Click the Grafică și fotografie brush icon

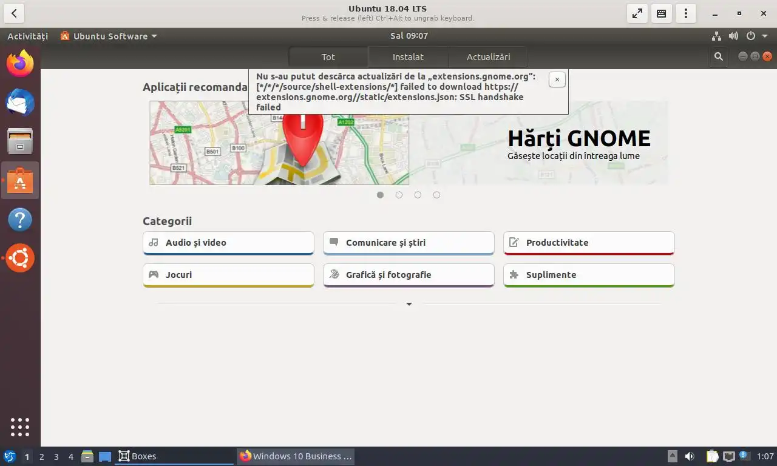point(334,274)
